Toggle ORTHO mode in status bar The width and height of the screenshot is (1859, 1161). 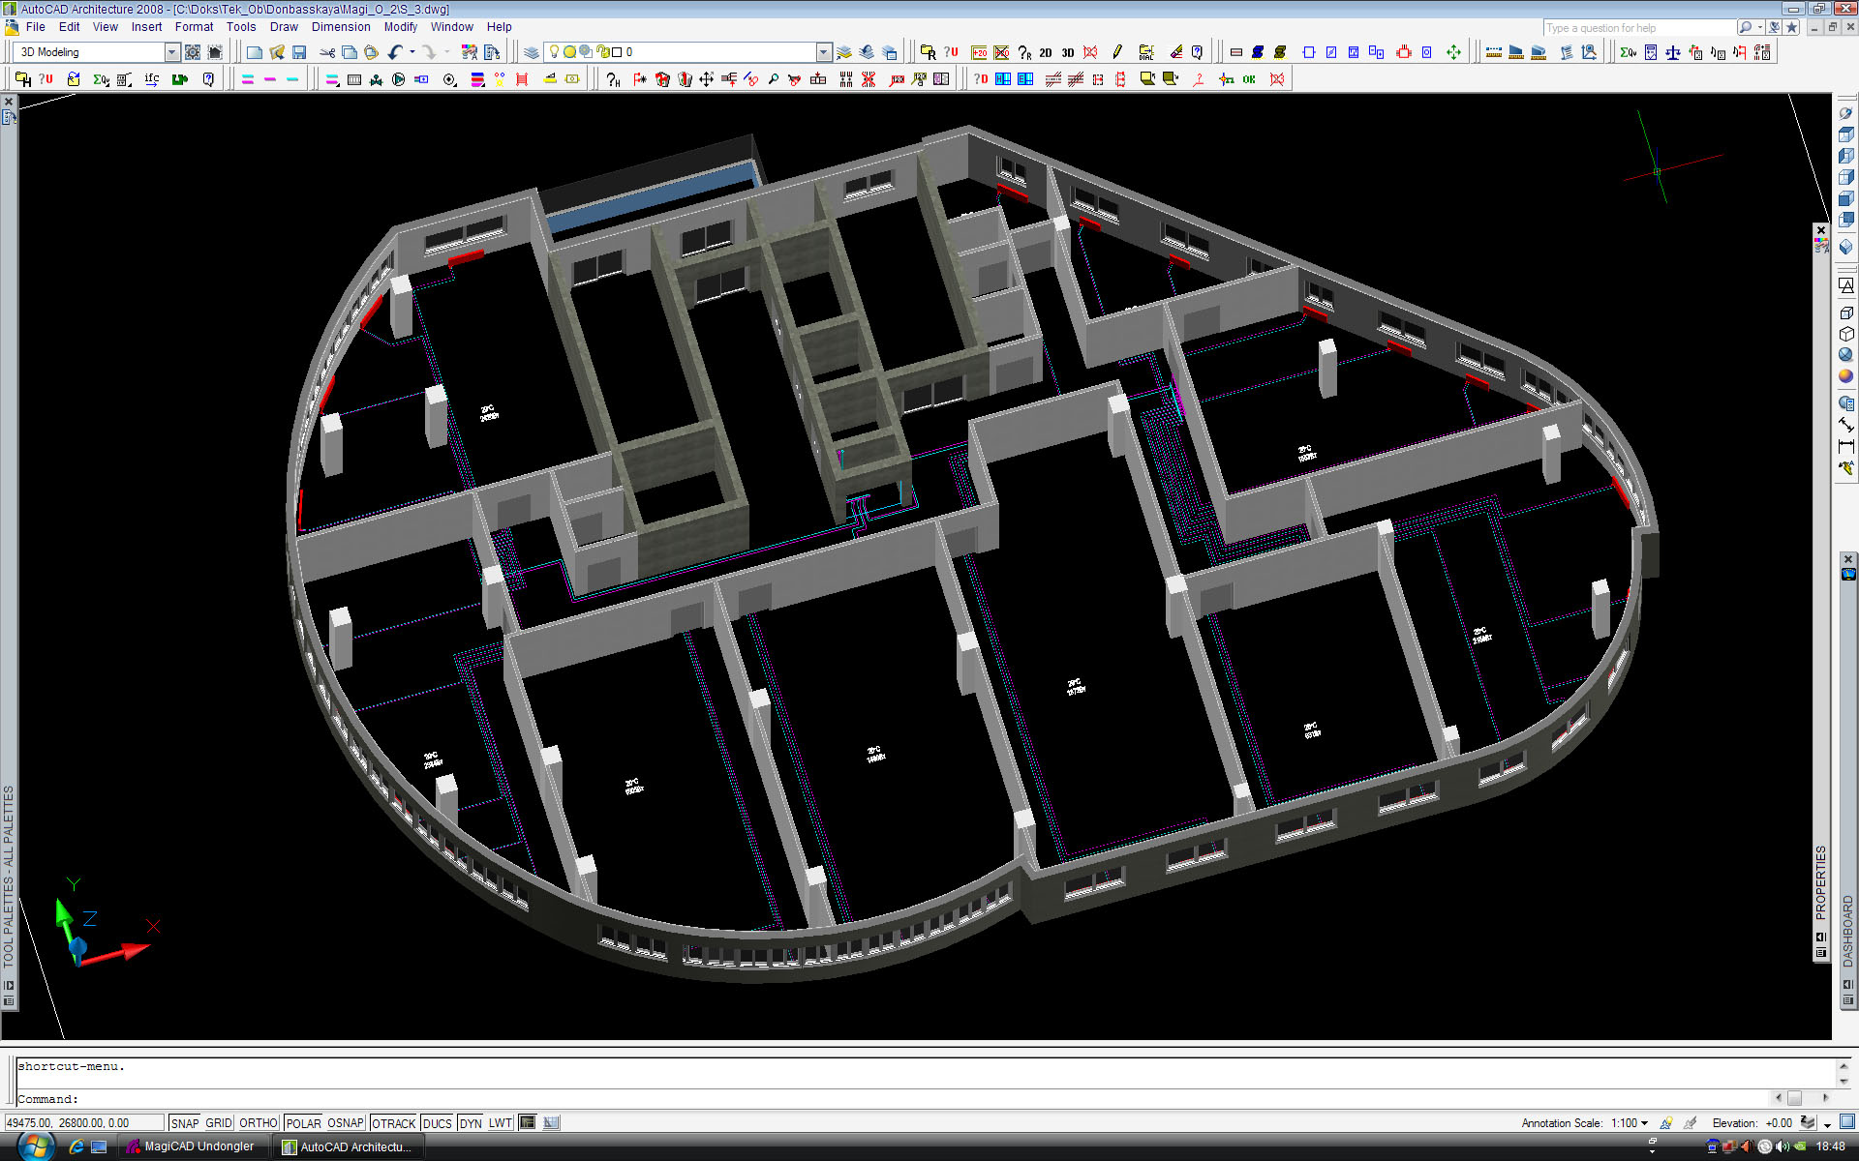(x=258, y=1123)
